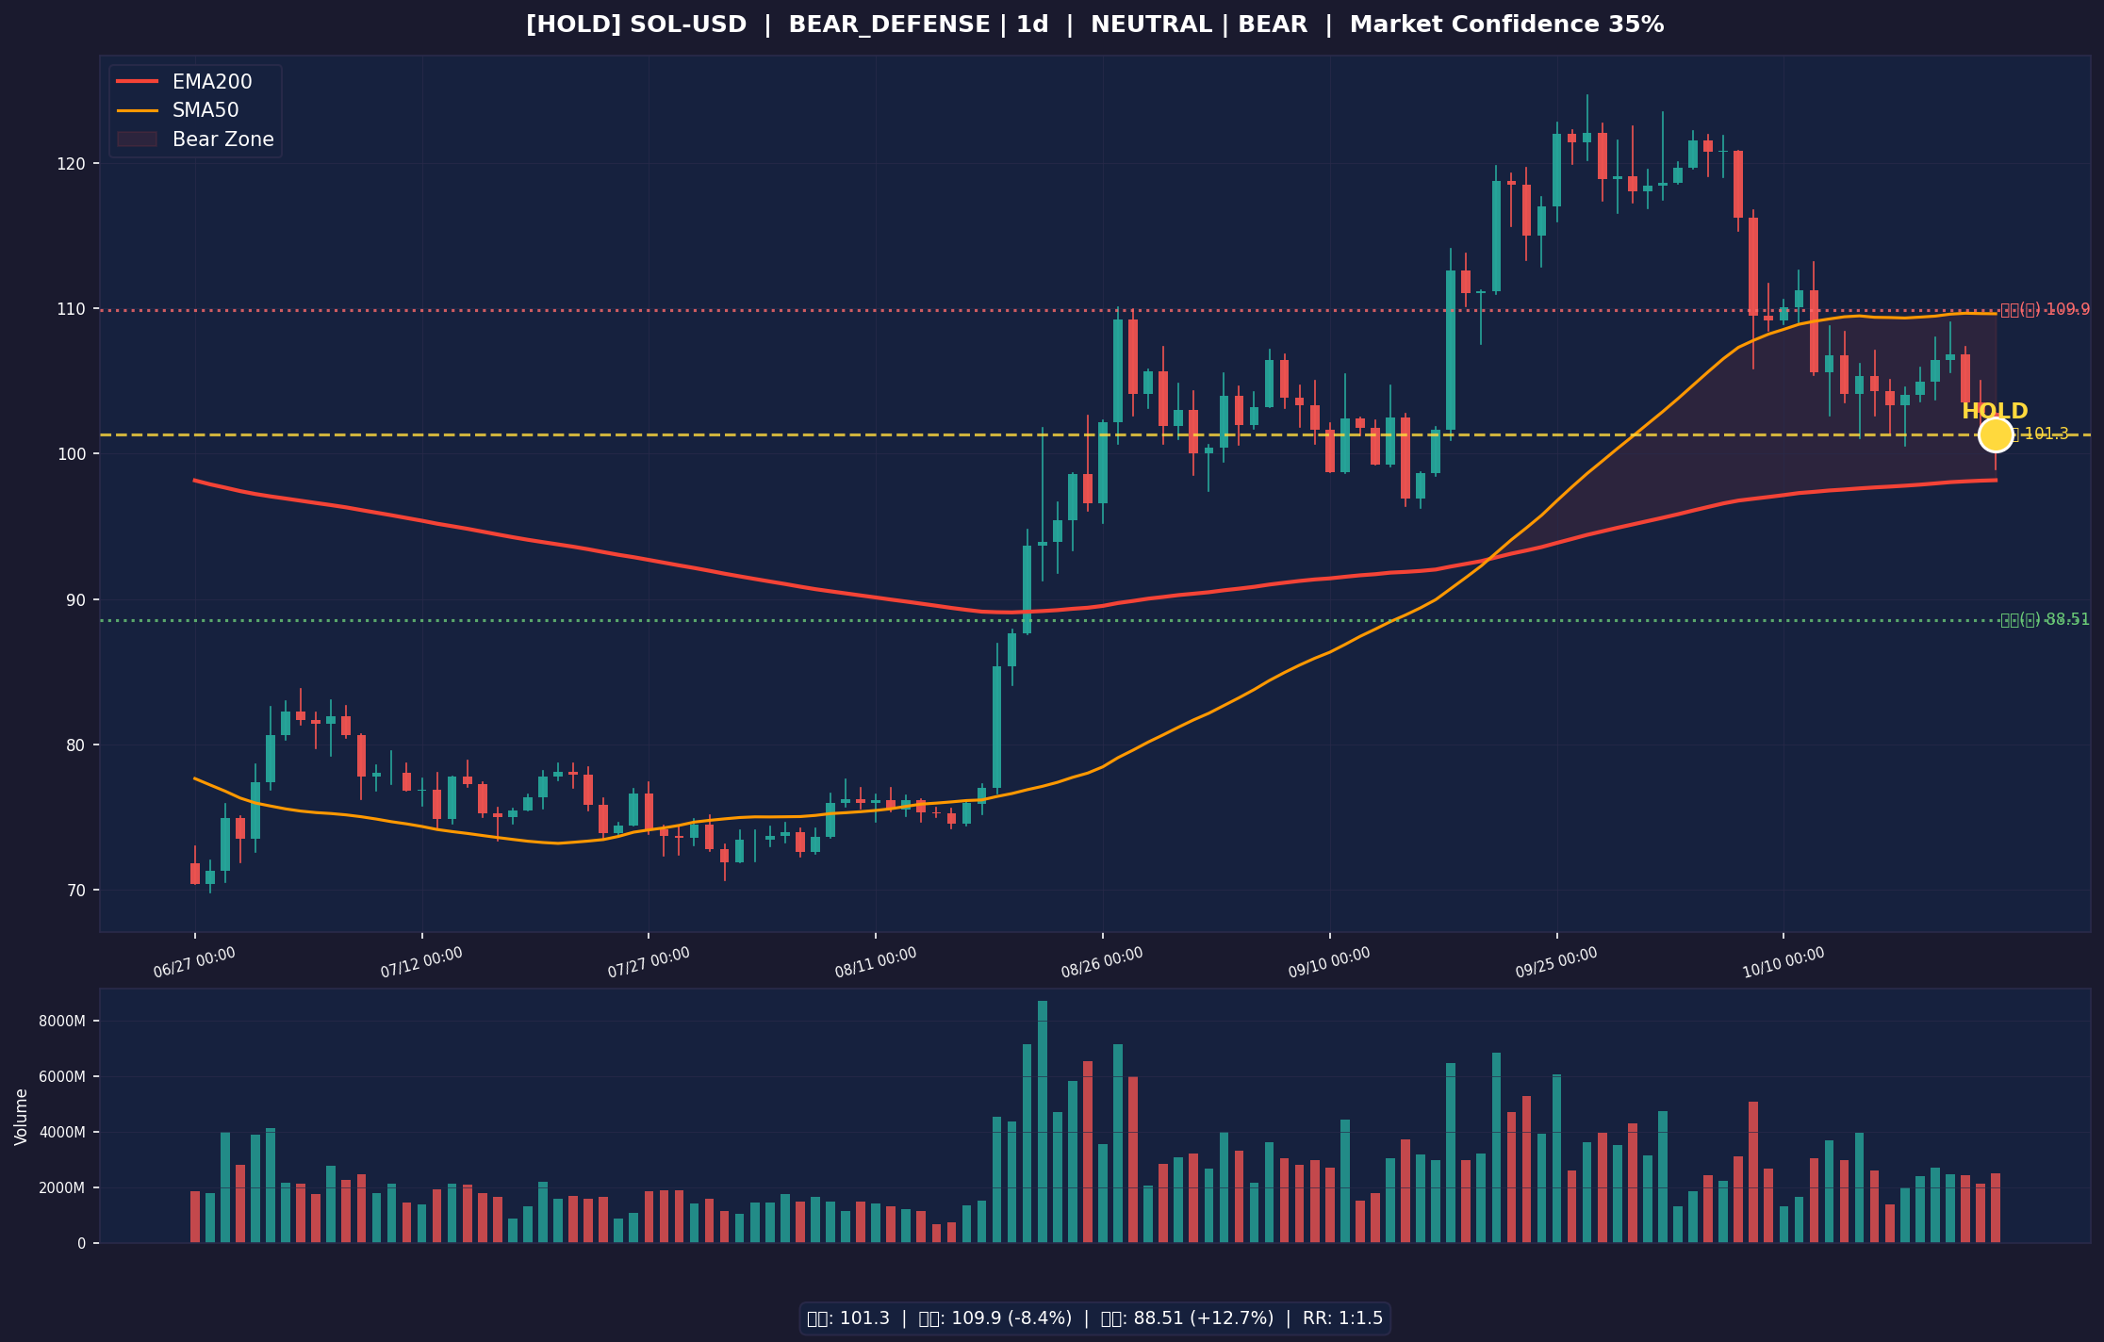Screen dimensions: 2104x1342
Task: Click the 09/25 00:00 date axis label
Action: (1556, 962)
